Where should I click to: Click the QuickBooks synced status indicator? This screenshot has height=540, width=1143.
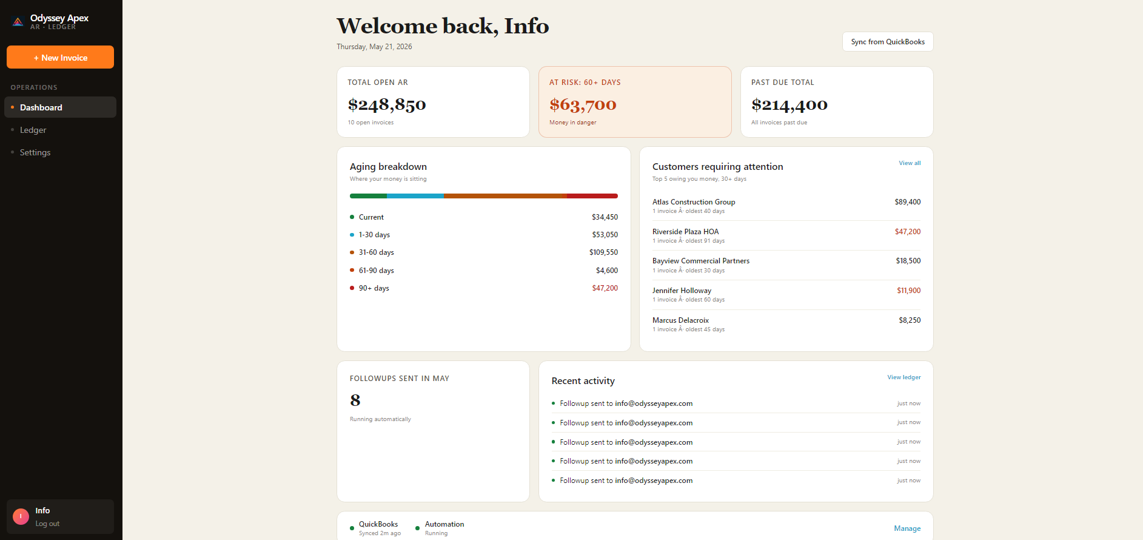pos(375,528)
